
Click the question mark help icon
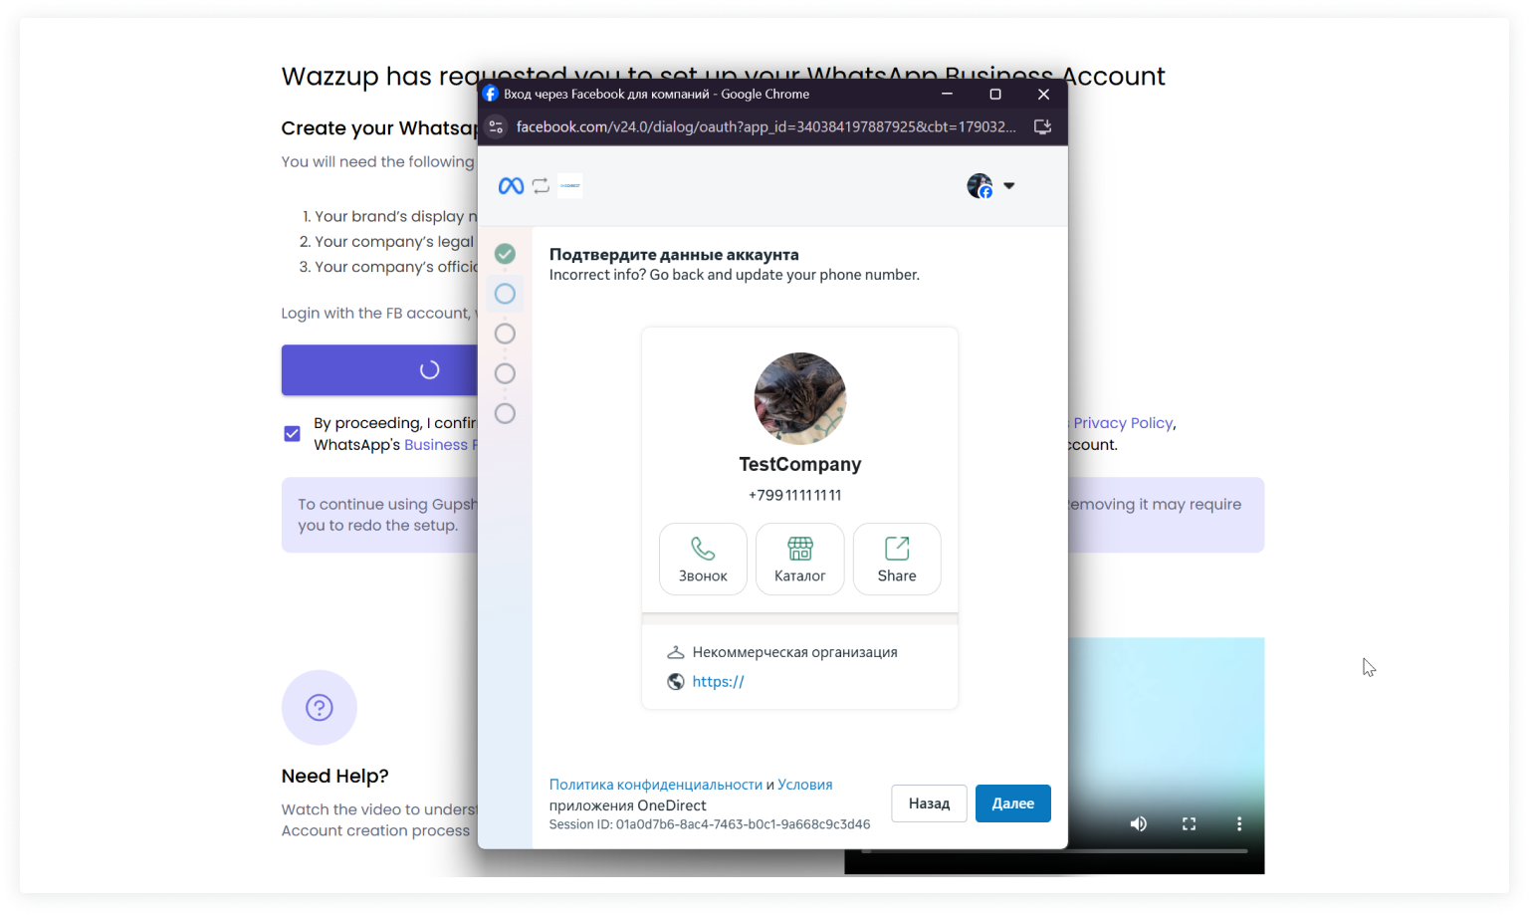click(x=320, y=708)
